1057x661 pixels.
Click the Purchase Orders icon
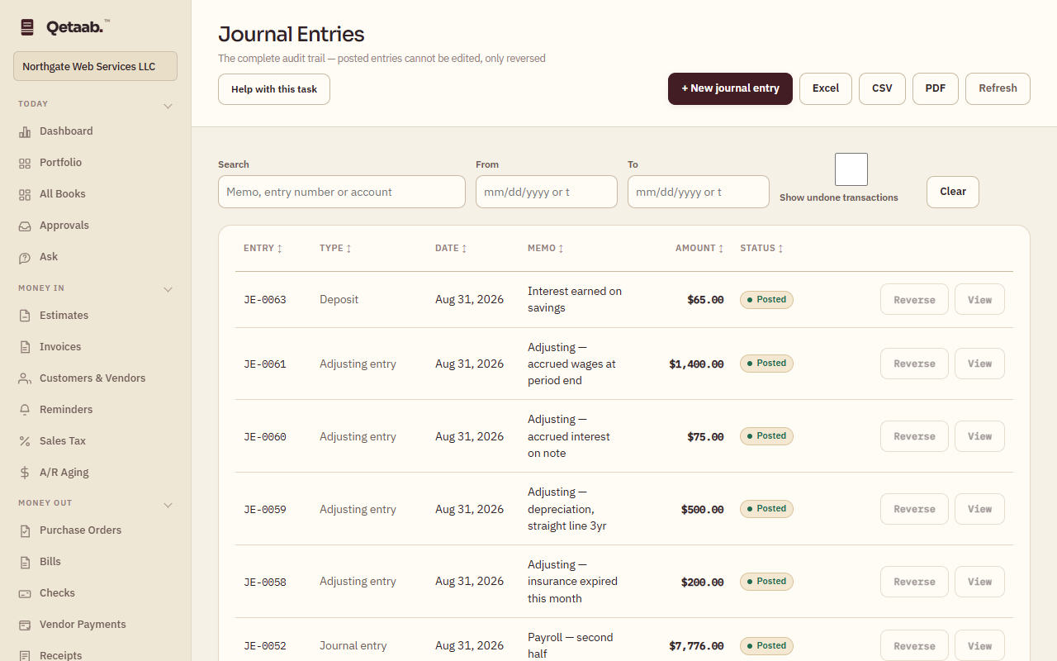point(25,530)
